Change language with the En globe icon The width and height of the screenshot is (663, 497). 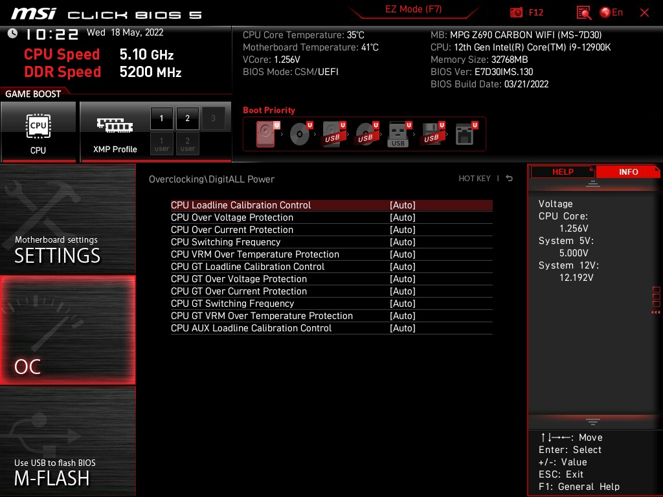pyautogui.click(x=611, y=12)
